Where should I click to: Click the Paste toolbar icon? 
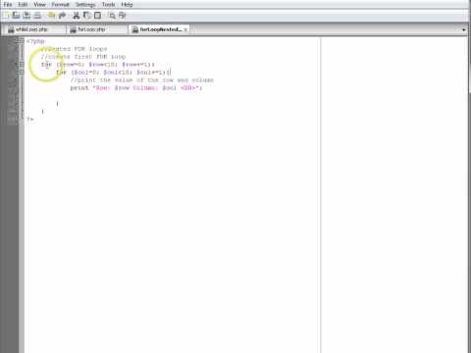[97, 16]
